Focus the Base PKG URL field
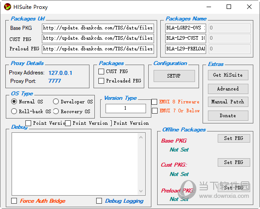This screenshot has height=209, width=260. 98,28
